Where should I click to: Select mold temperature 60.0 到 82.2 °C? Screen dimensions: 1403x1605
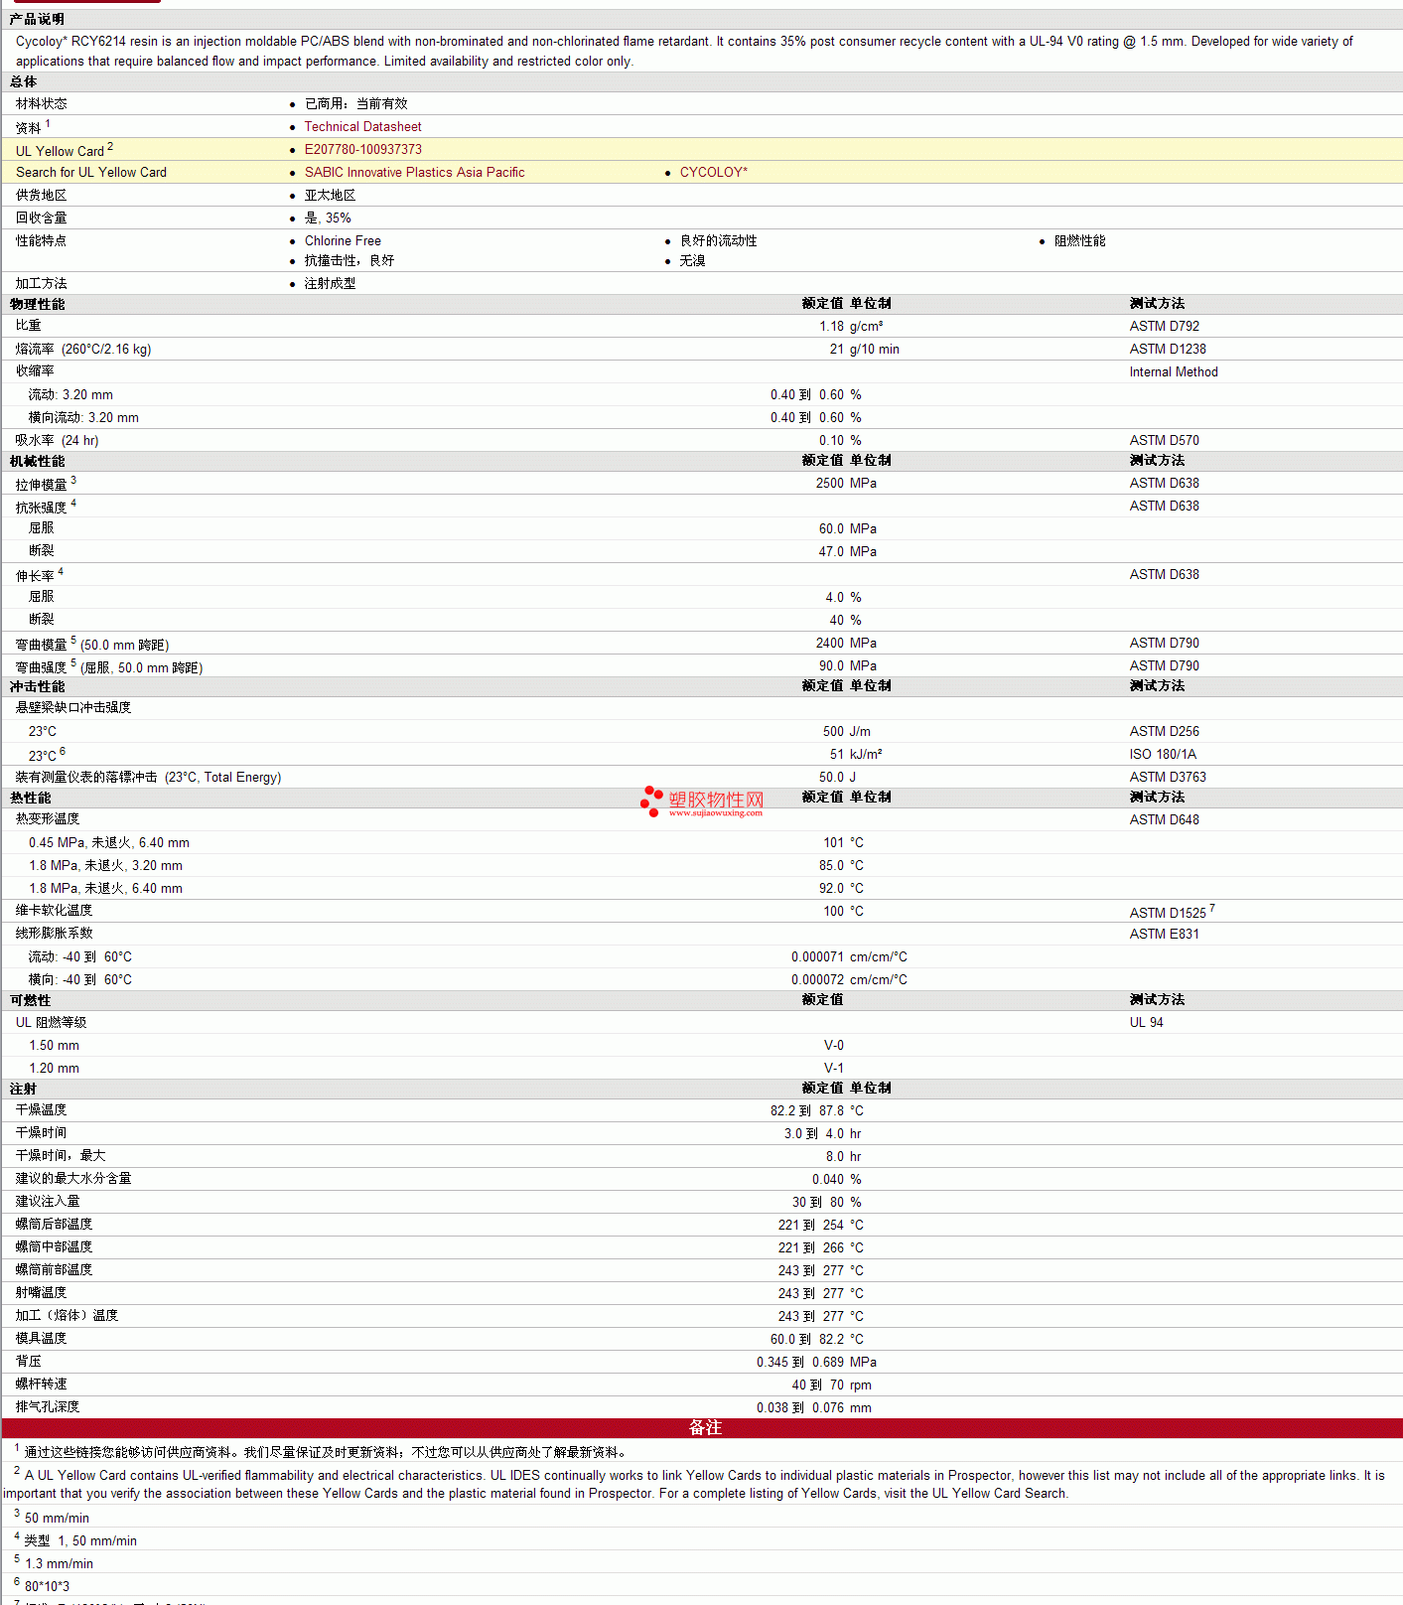(x=817, y=1340)
